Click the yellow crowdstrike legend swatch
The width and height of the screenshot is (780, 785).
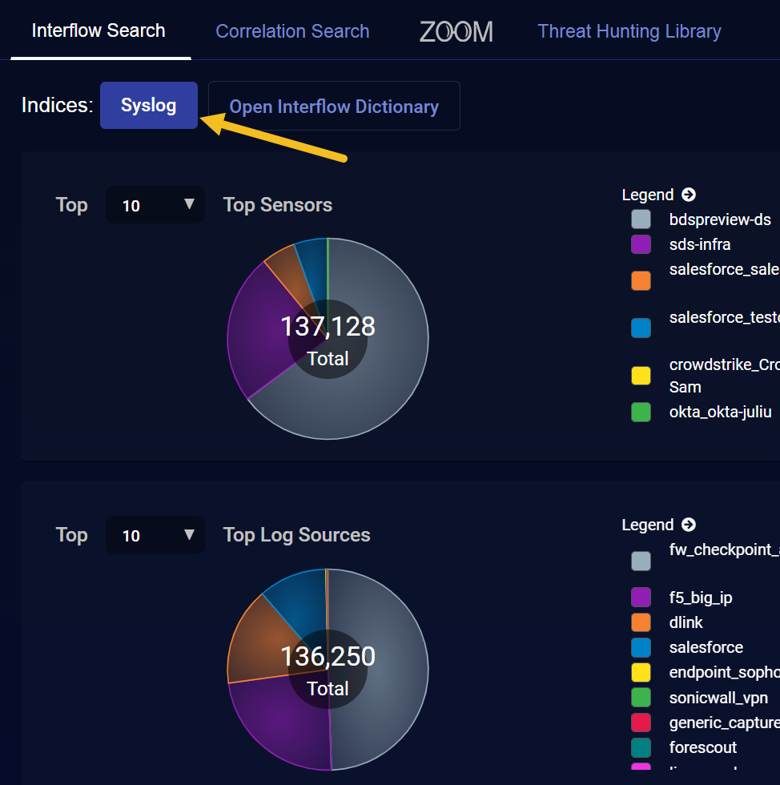(641, 376)
